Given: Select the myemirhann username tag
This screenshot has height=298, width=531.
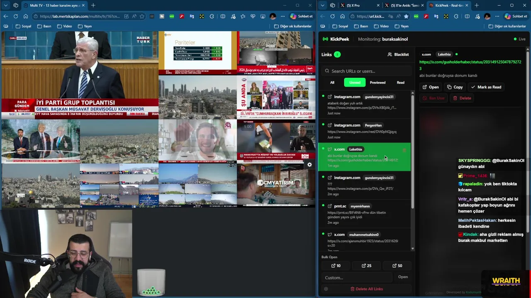Looking at the screenshot, I should 360,206.
